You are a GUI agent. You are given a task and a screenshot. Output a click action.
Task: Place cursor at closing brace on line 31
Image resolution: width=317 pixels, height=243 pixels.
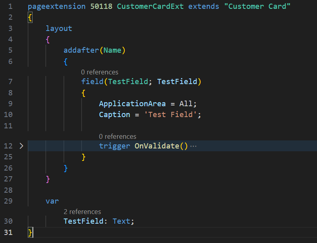click(30, 232)
